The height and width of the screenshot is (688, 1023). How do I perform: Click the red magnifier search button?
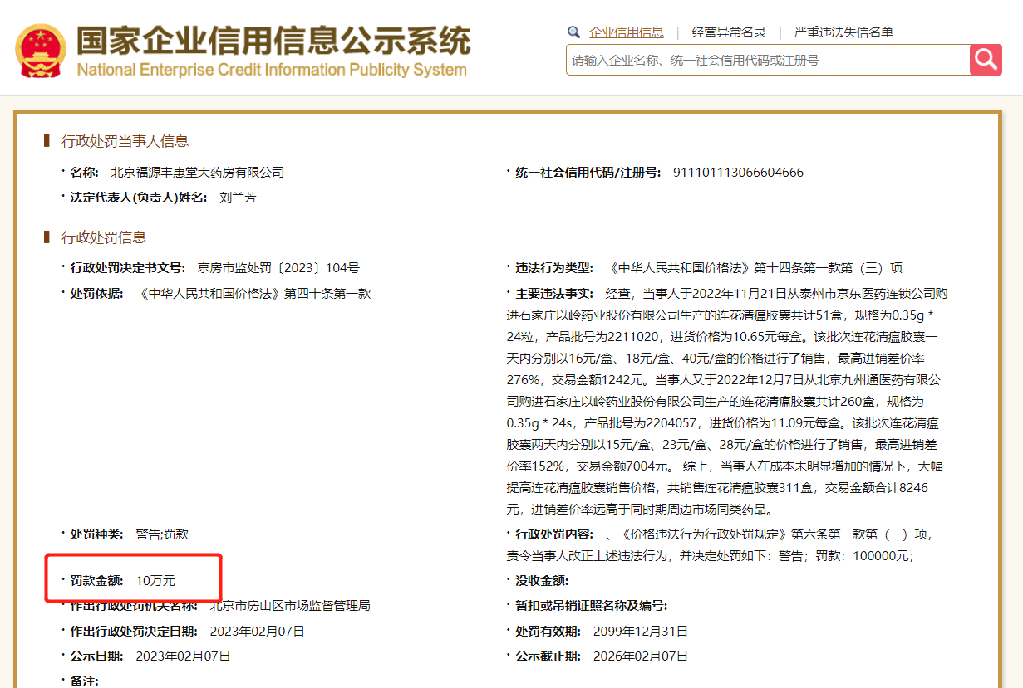tap(986, 60)
